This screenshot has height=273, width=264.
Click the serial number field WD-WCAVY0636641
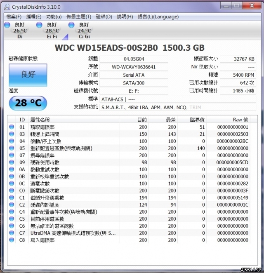click(x=134, y=67)
